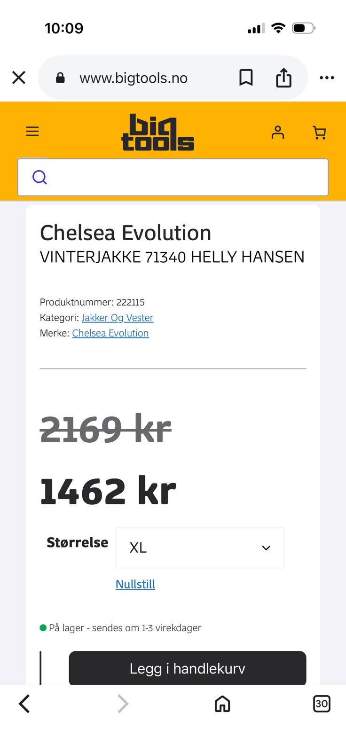Go back with browser back arrow

coord(24,704)
